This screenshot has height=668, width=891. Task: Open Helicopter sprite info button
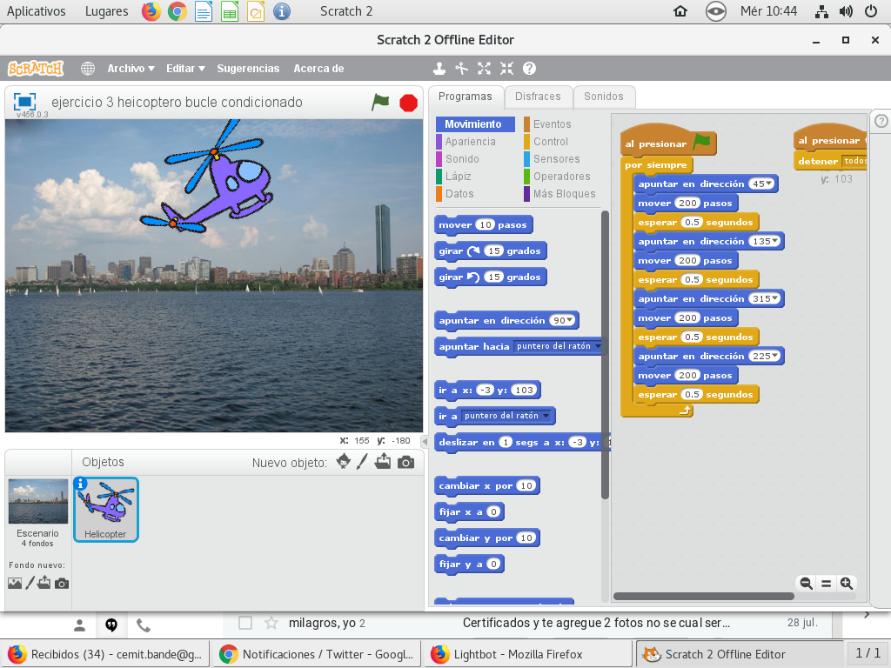[x=81, y=484]
